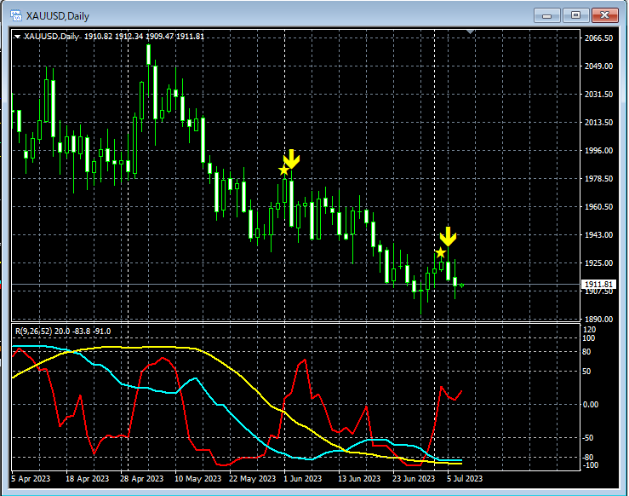629x496 pixels.
Task: Click the indicator scale value 120
Action: click(x=589, y=330)
